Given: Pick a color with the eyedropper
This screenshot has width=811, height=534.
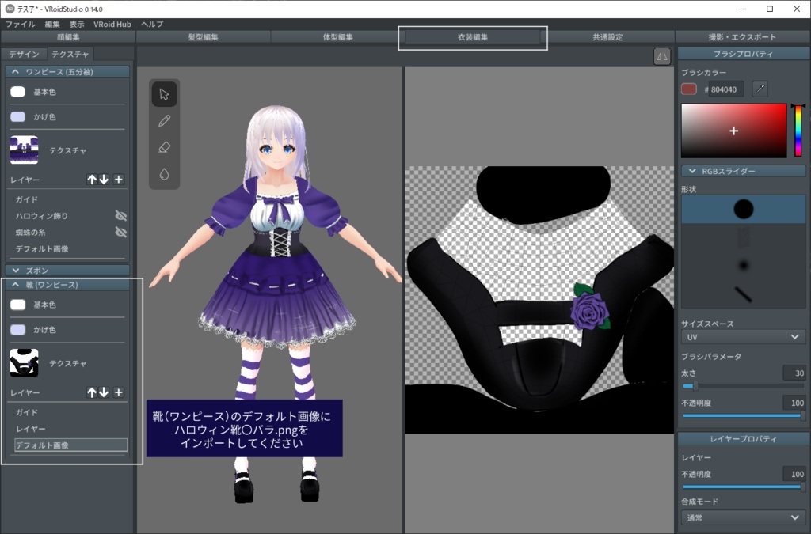Looking at the screenshot, I should tap(760, 89).
